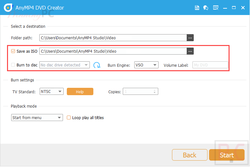Click the TV Standard label
250x167 pixels.
pyautogui.click(x=24, y=92)
